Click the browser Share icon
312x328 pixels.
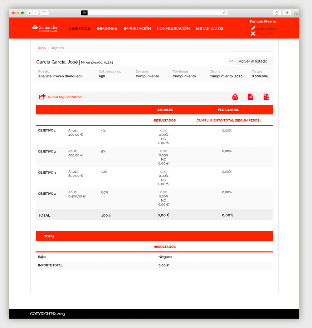coord(277,13)
